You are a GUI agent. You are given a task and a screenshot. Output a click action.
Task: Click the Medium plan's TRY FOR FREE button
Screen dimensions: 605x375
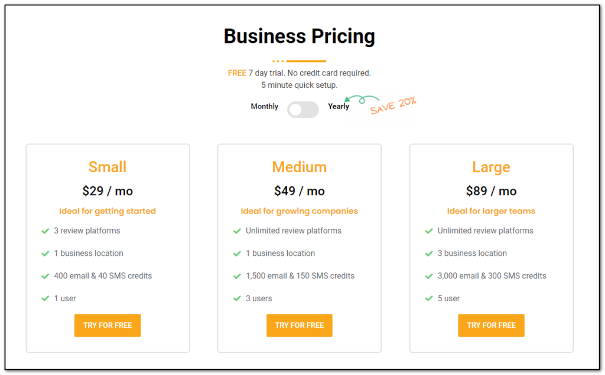tap(300, 325)
